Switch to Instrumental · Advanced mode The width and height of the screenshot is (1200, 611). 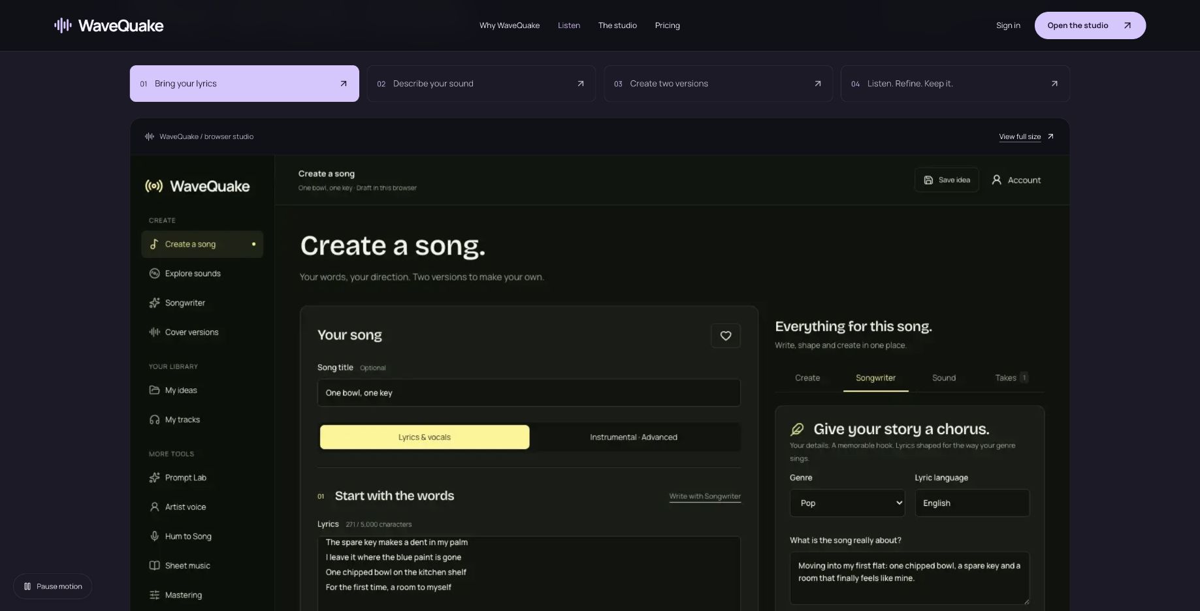pos(634,437)
